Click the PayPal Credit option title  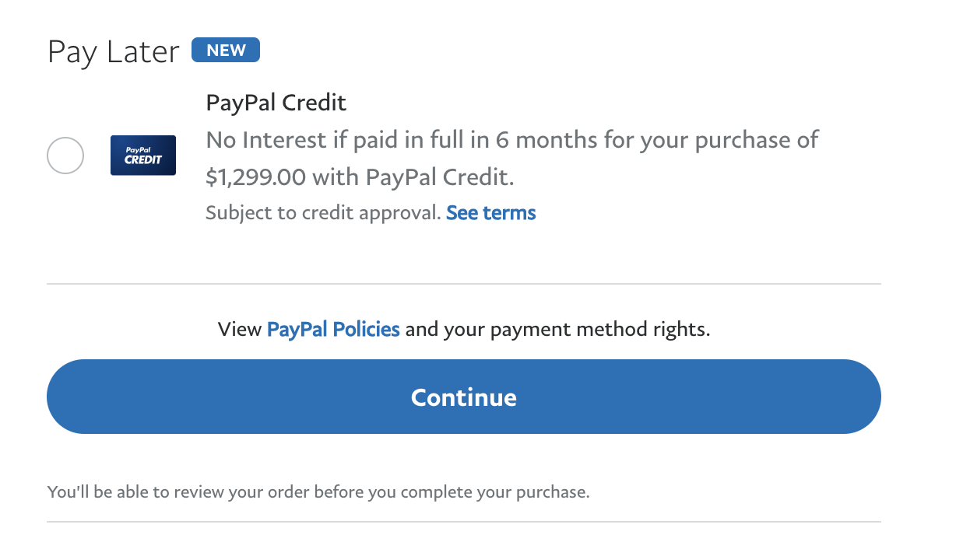(x=276, y=102)
